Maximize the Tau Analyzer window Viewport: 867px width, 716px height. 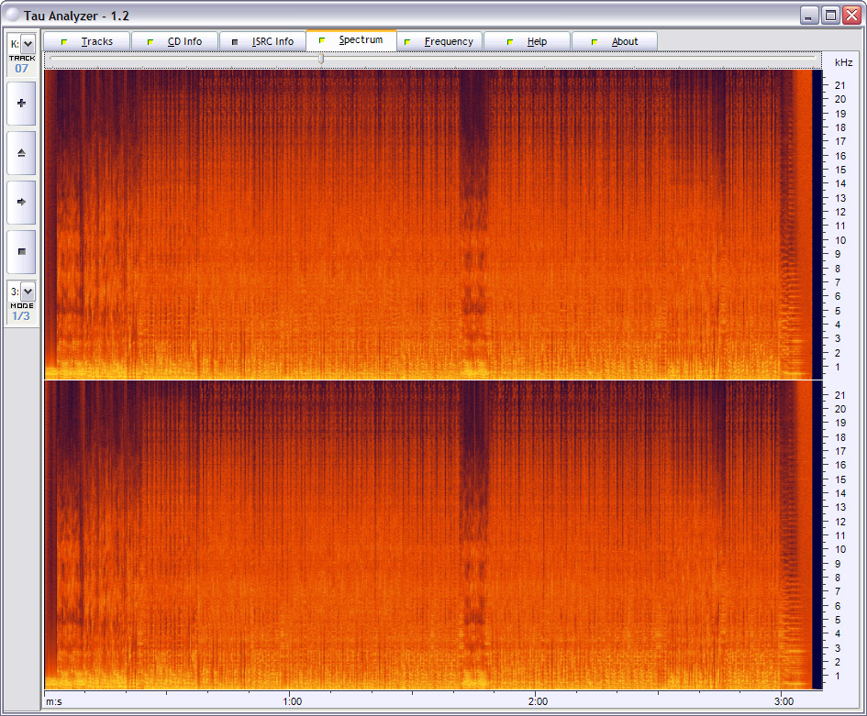[830, 16]
